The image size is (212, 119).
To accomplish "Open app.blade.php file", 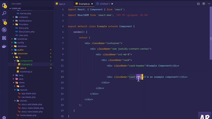I will [28, 94].
